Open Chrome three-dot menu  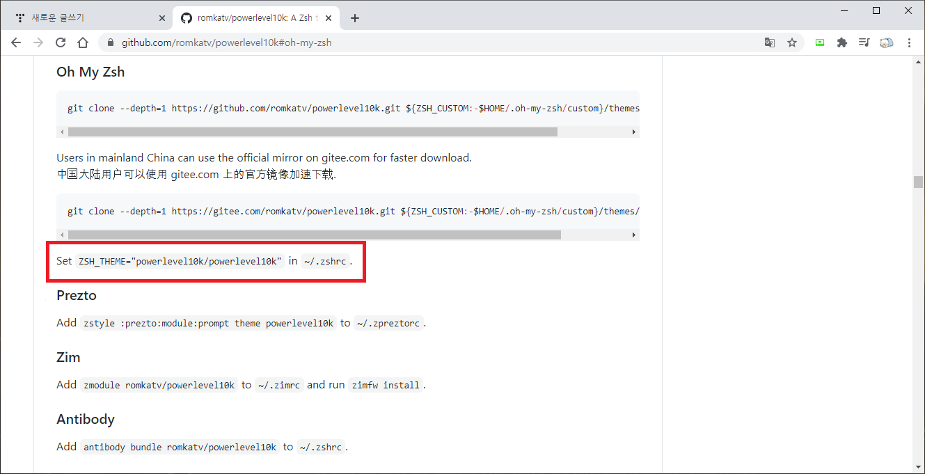pyautogui.click(x=909, y=42)
